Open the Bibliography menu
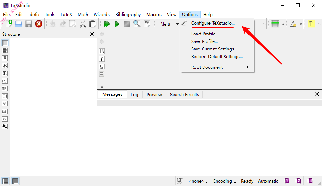Viewport: 322px width, 186px height. click(128, 15)
